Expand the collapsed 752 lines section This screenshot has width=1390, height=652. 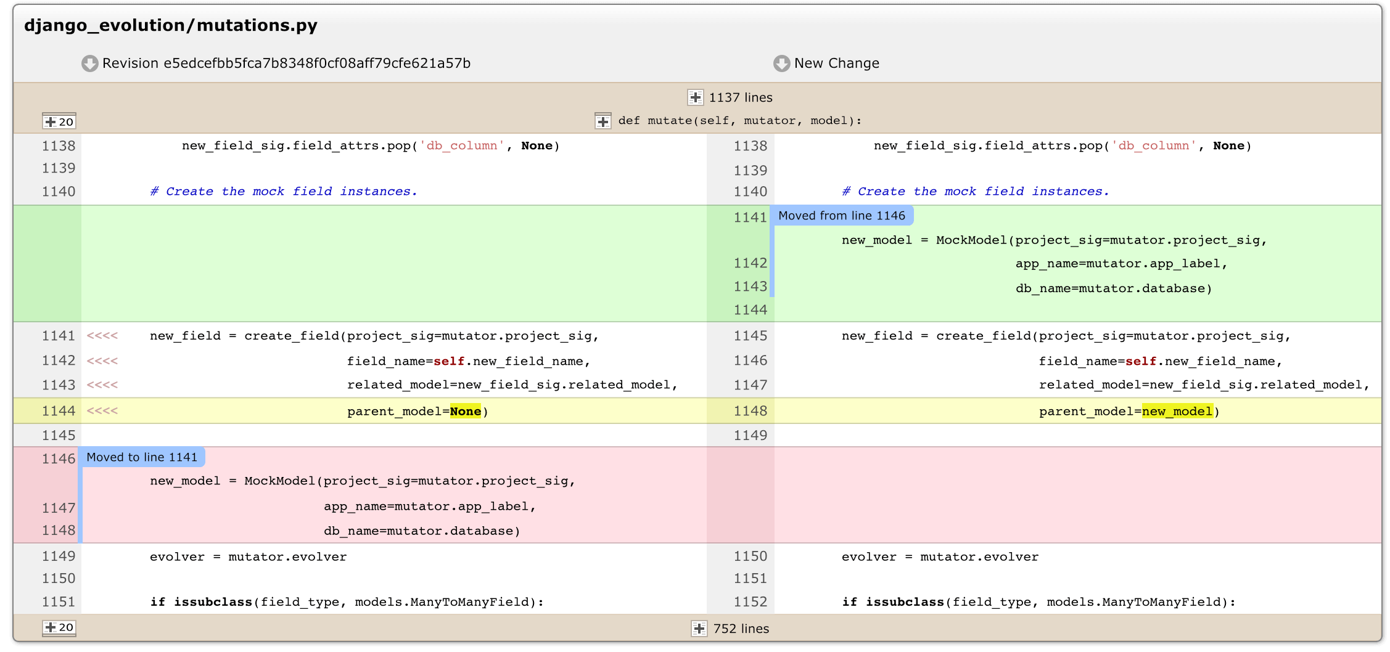[x=699, y=629]
